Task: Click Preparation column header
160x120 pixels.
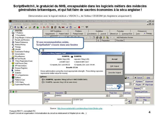Action: point(108,40)
